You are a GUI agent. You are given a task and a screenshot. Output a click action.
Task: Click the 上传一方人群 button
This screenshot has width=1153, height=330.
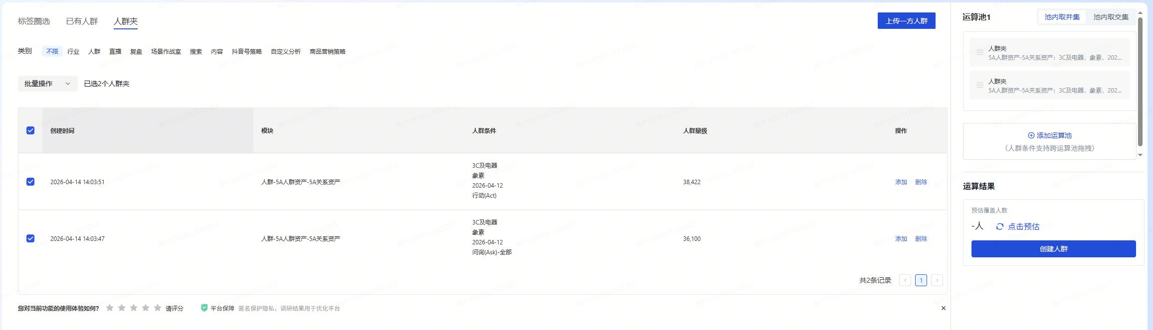click(907, 21)
